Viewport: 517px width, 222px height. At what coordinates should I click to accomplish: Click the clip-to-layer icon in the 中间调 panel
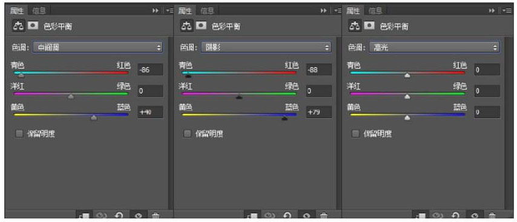(x=84, y=216)
